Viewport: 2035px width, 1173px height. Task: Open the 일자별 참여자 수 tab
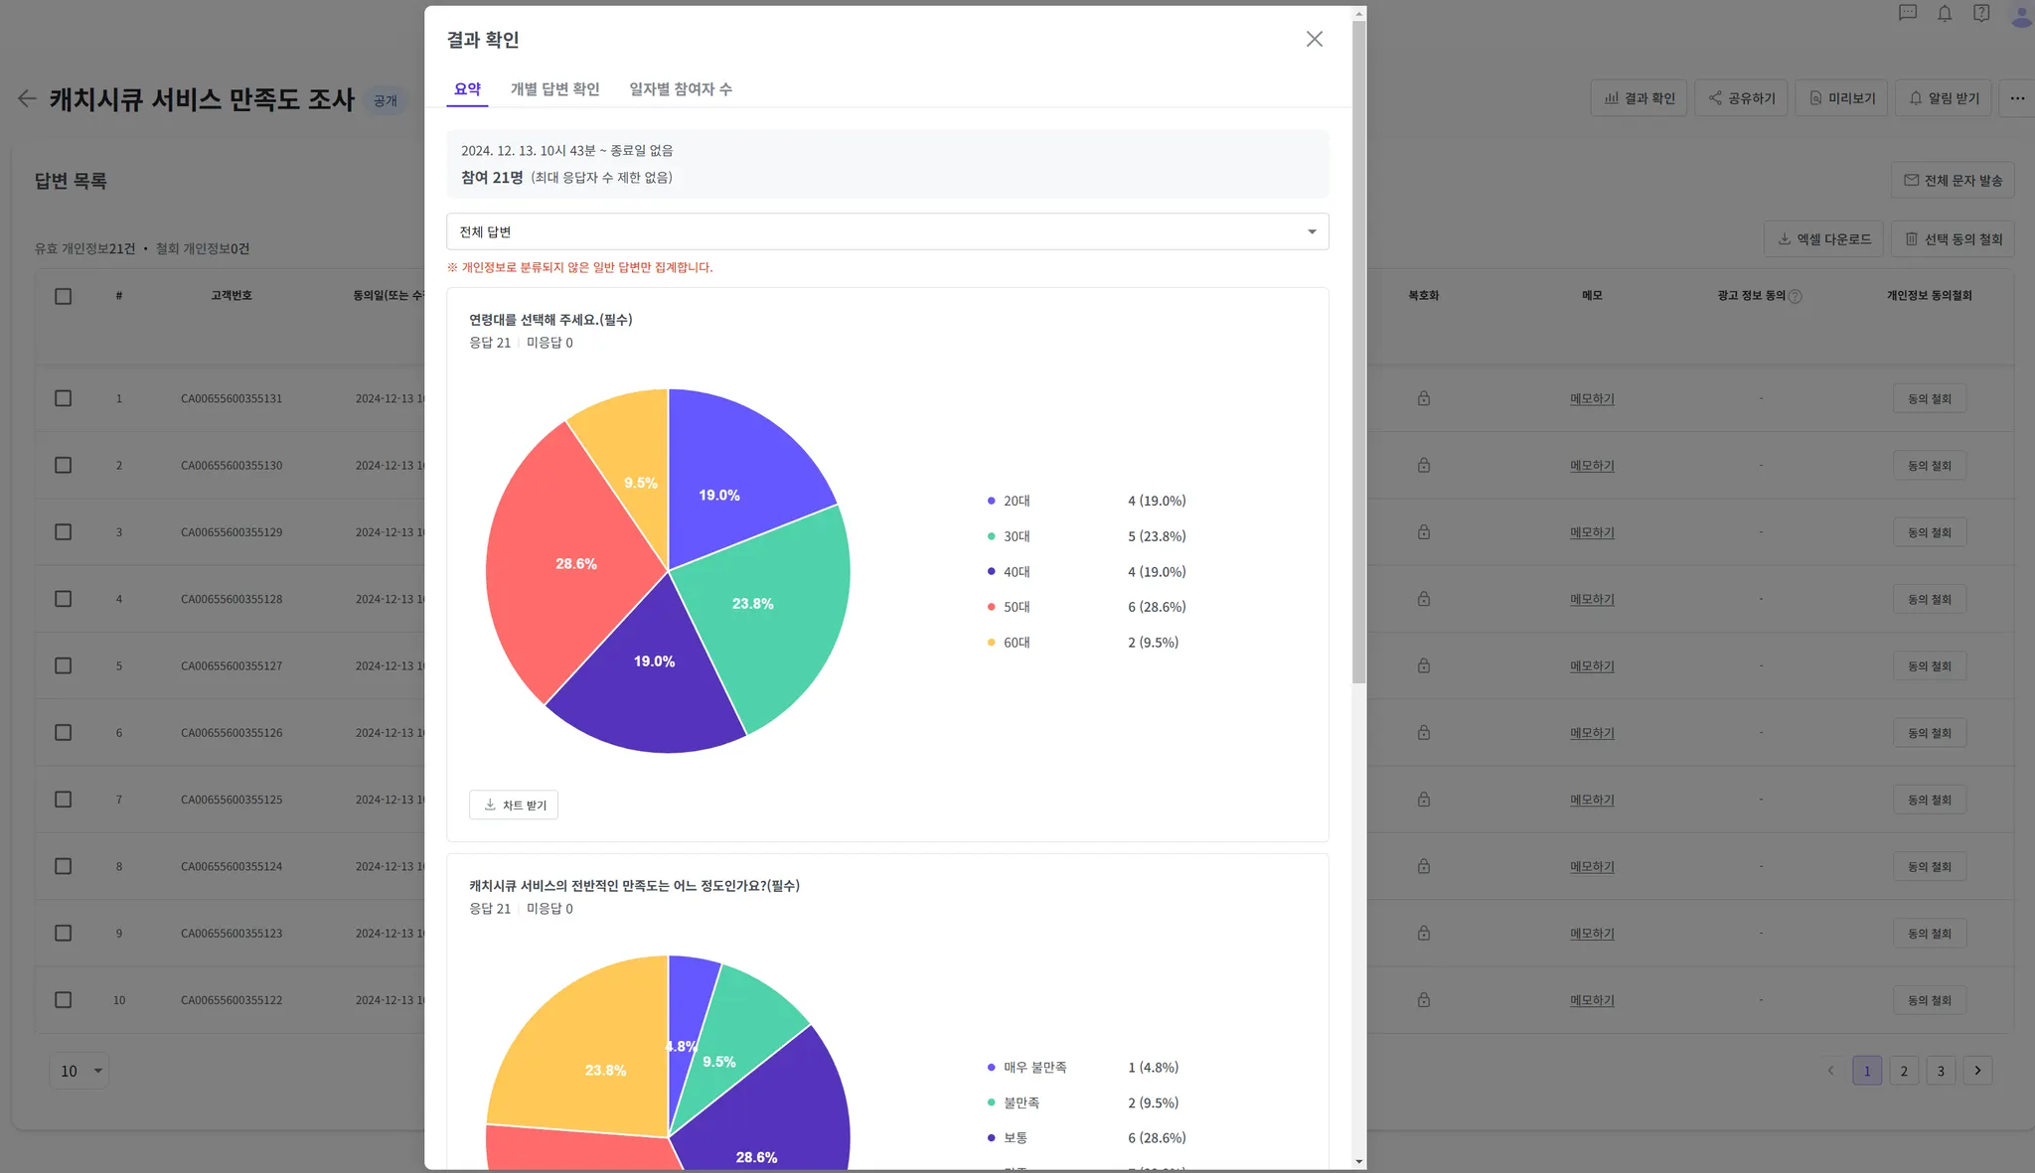tap(681, 89)
